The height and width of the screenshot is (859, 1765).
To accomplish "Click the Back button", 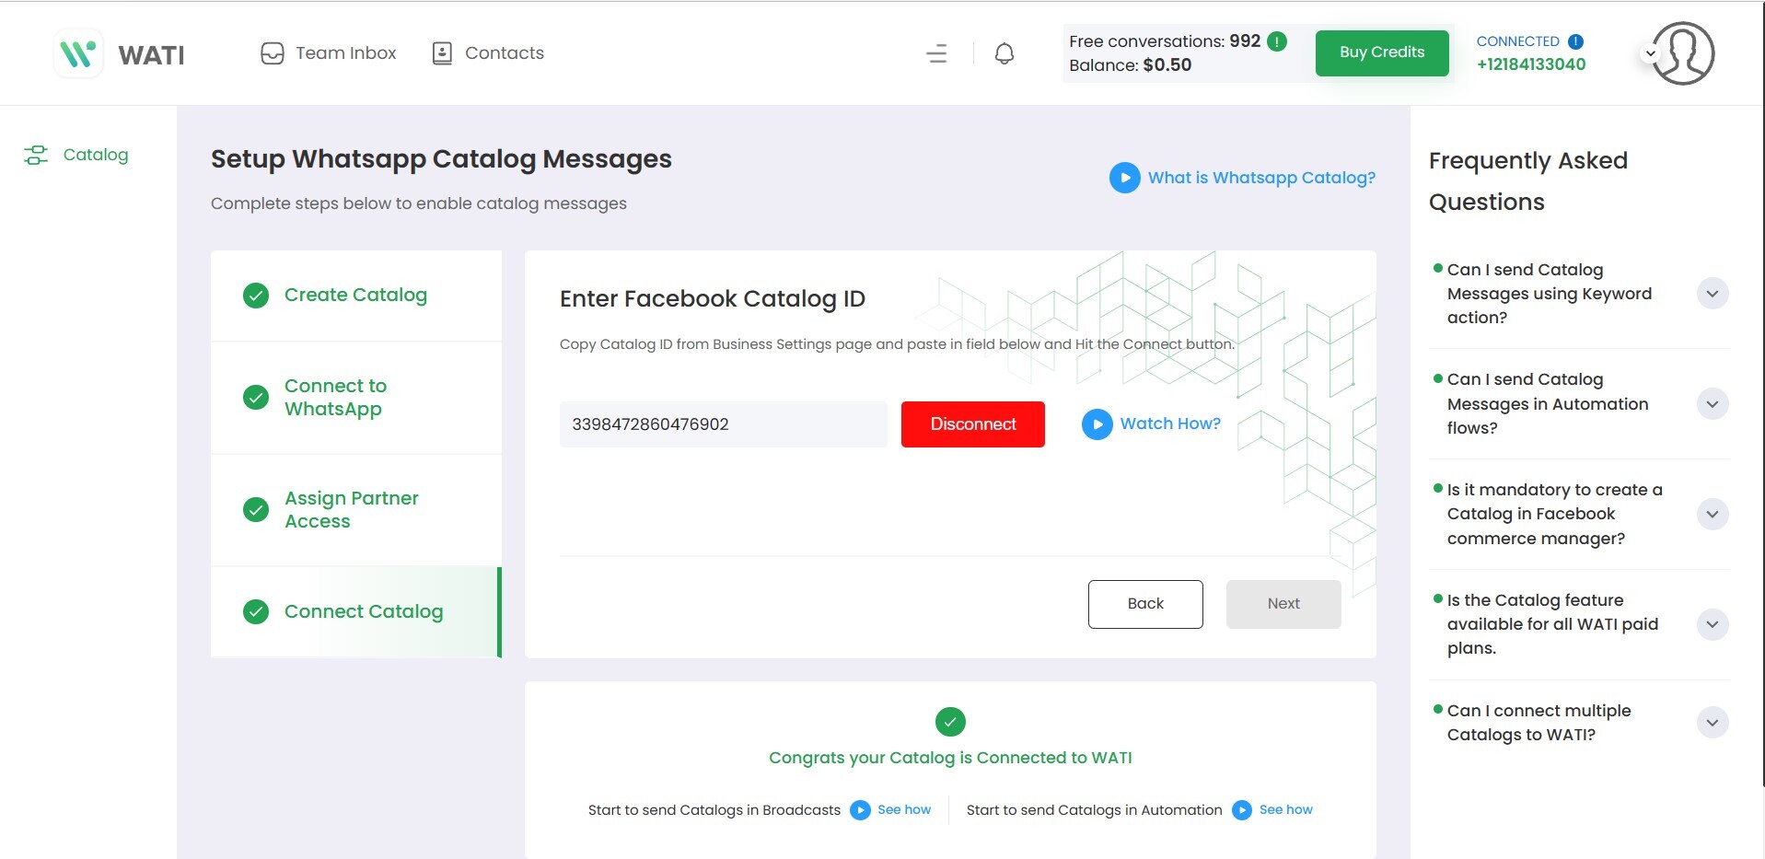I will pyautogui.click(x=1145, y=604).
